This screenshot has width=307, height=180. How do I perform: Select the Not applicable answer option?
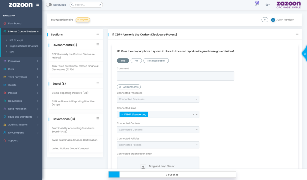coord(156,61)
